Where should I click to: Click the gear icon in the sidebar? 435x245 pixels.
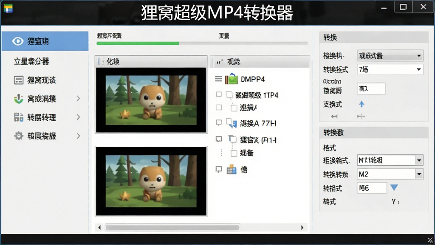coord(19,136)
